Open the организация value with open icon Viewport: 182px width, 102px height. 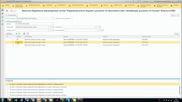(53, 27)
